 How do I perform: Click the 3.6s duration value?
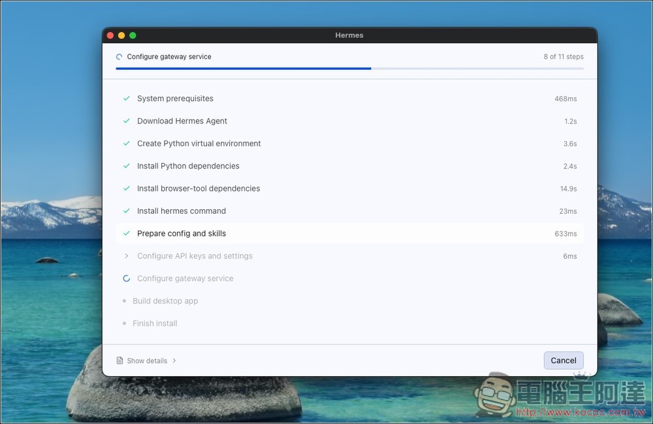[x=570, y=144]
